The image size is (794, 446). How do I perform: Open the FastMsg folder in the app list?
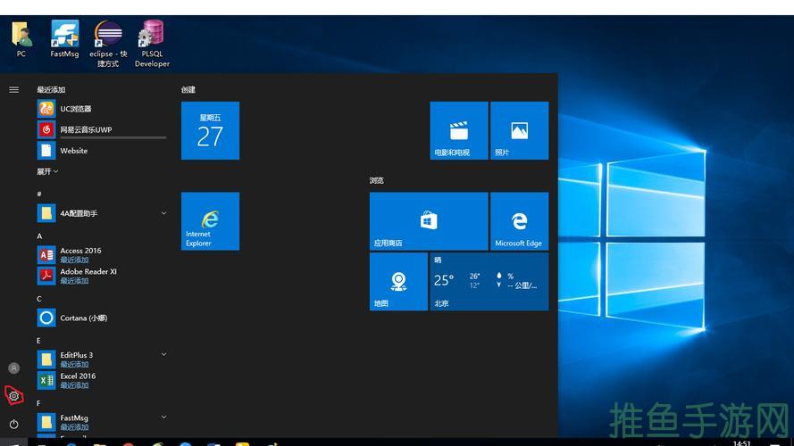click(101, 422)
